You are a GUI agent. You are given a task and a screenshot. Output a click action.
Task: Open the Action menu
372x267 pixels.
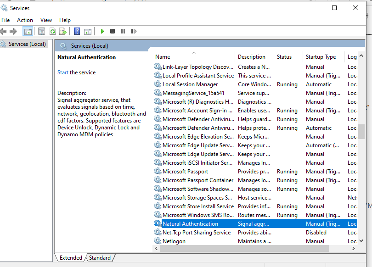(x=25, y=20)
